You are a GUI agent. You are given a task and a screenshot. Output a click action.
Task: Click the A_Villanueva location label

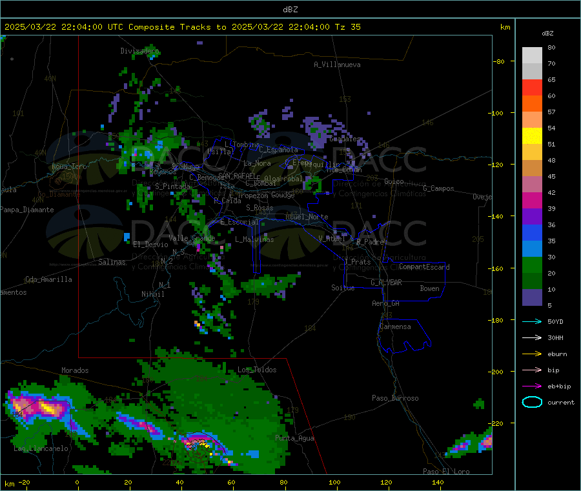[337, 65]
